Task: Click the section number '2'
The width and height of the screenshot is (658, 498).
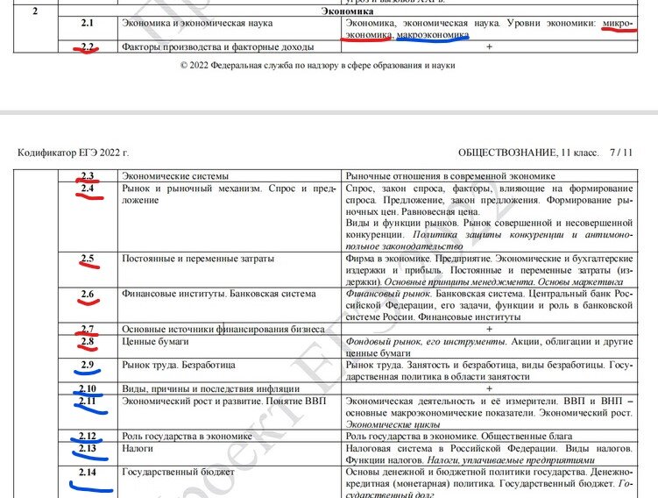Action: tap(35, 11)
